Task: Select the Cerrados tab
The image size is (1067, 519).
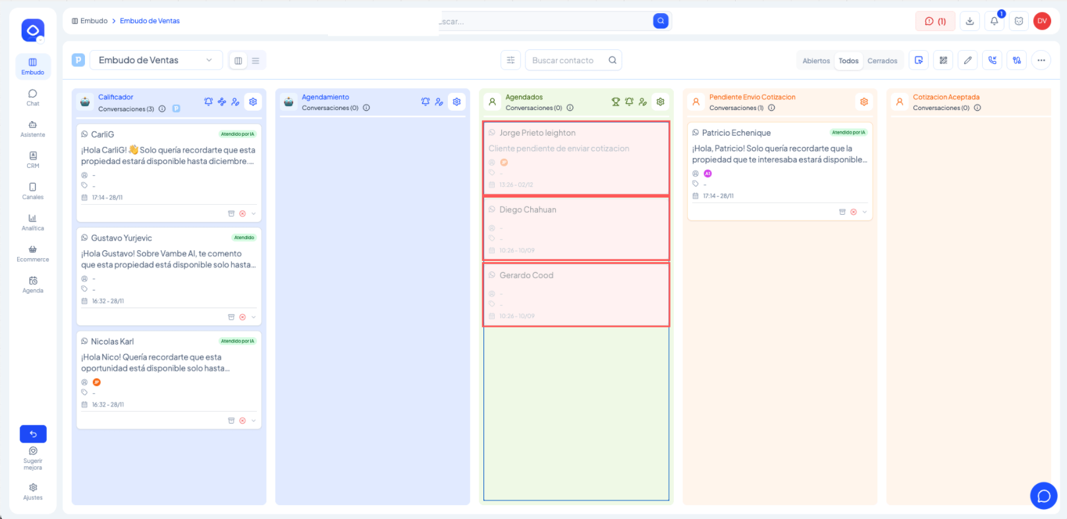Action: (882, 61)
